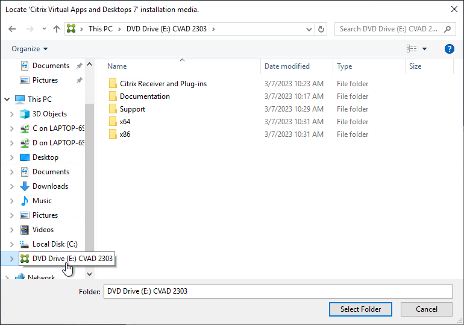Cancel the folder selection dialog
The height and width of the screenshot is (325, 464).
pyautogui.click(x=427, y=309)
